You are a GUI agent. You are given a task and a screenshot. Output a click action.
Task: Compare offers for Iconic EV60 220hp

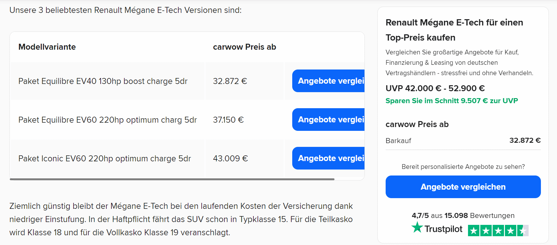click(328, 158)
